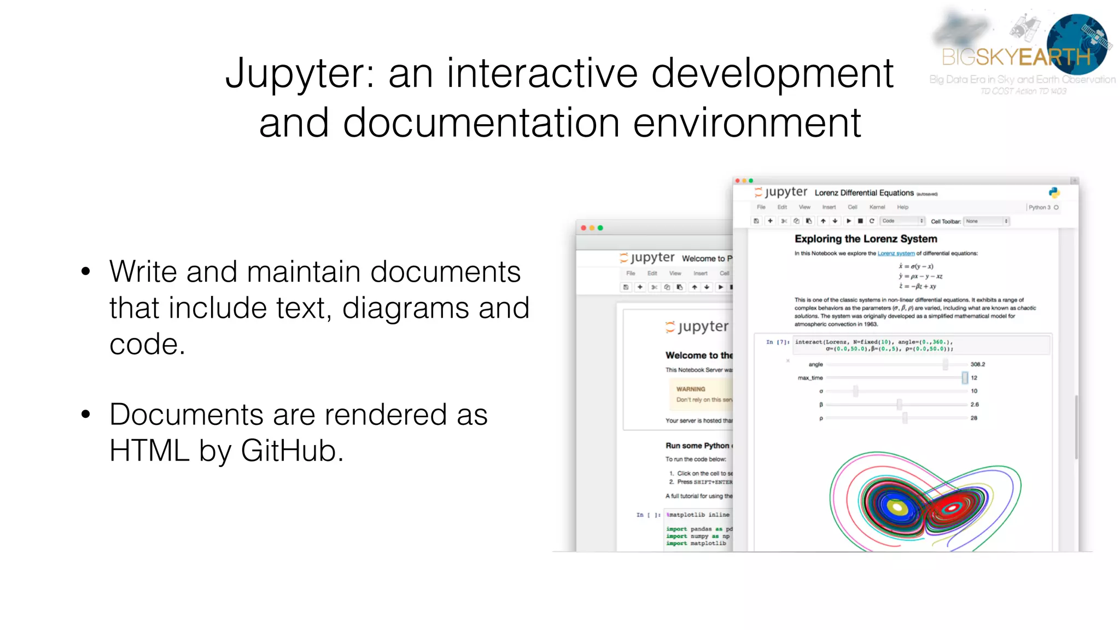Open Insert menu in the Welcome window

click(701, 273)
